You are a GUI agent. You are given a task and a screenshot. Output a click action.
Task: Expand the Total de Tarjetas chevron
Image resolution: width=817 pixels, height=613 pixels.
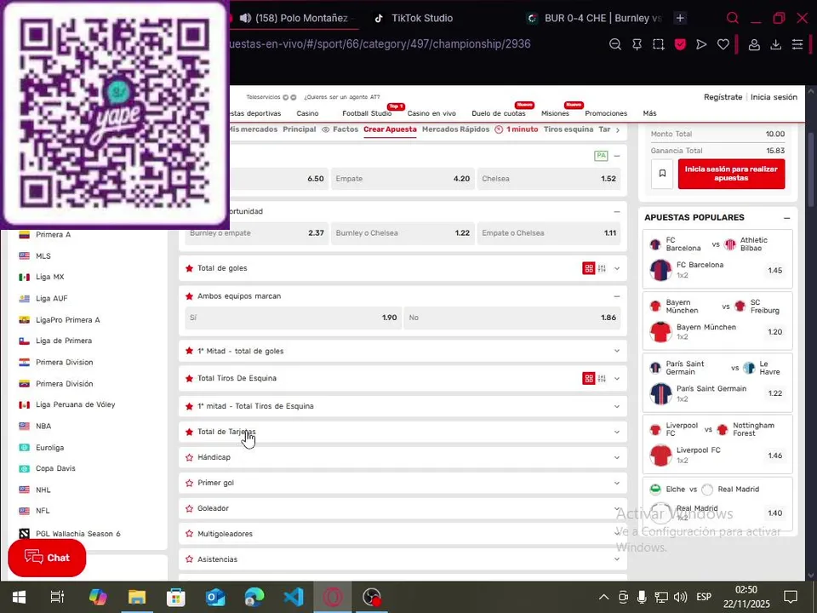[x=617, y=432]
